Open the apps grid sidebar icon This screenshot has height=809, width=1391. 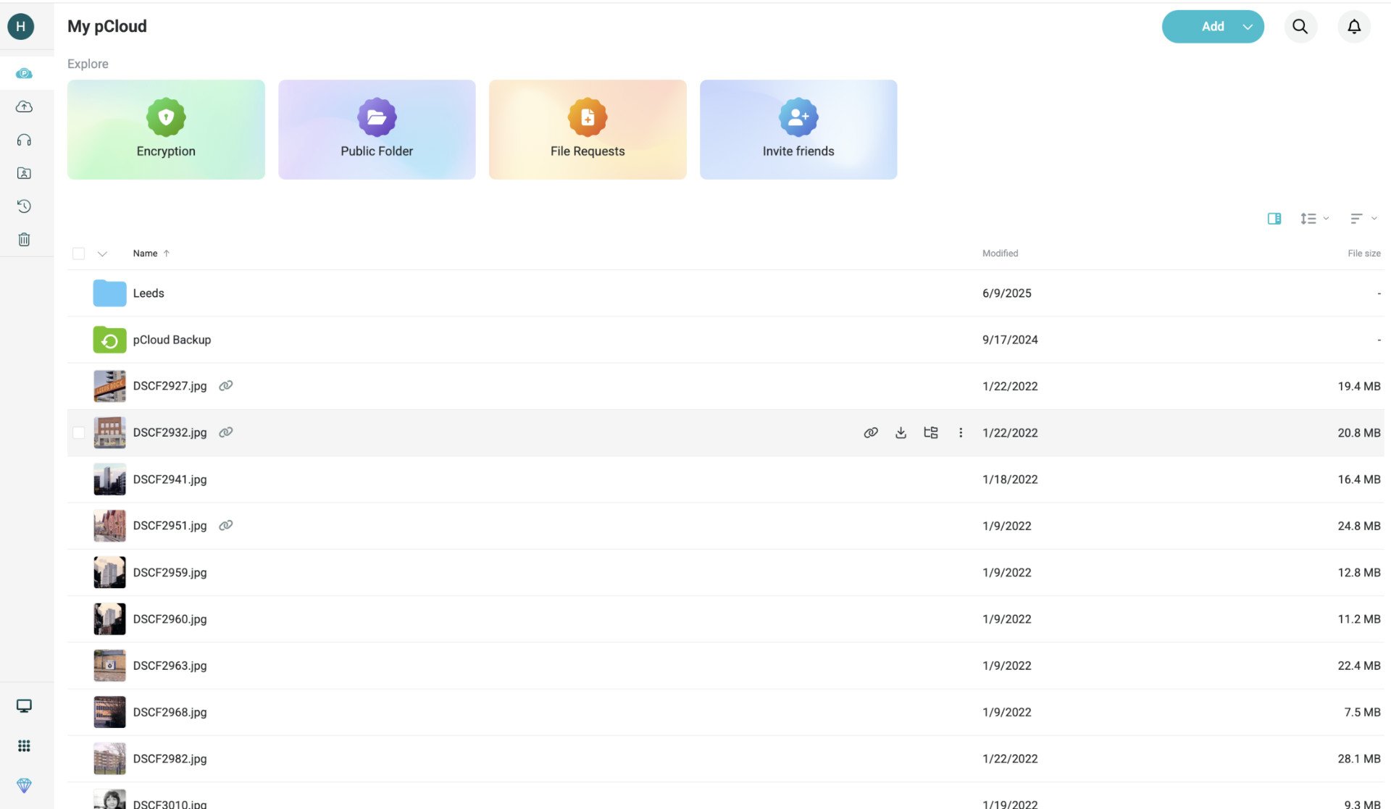pyautogui.click(x=24, y=745)
